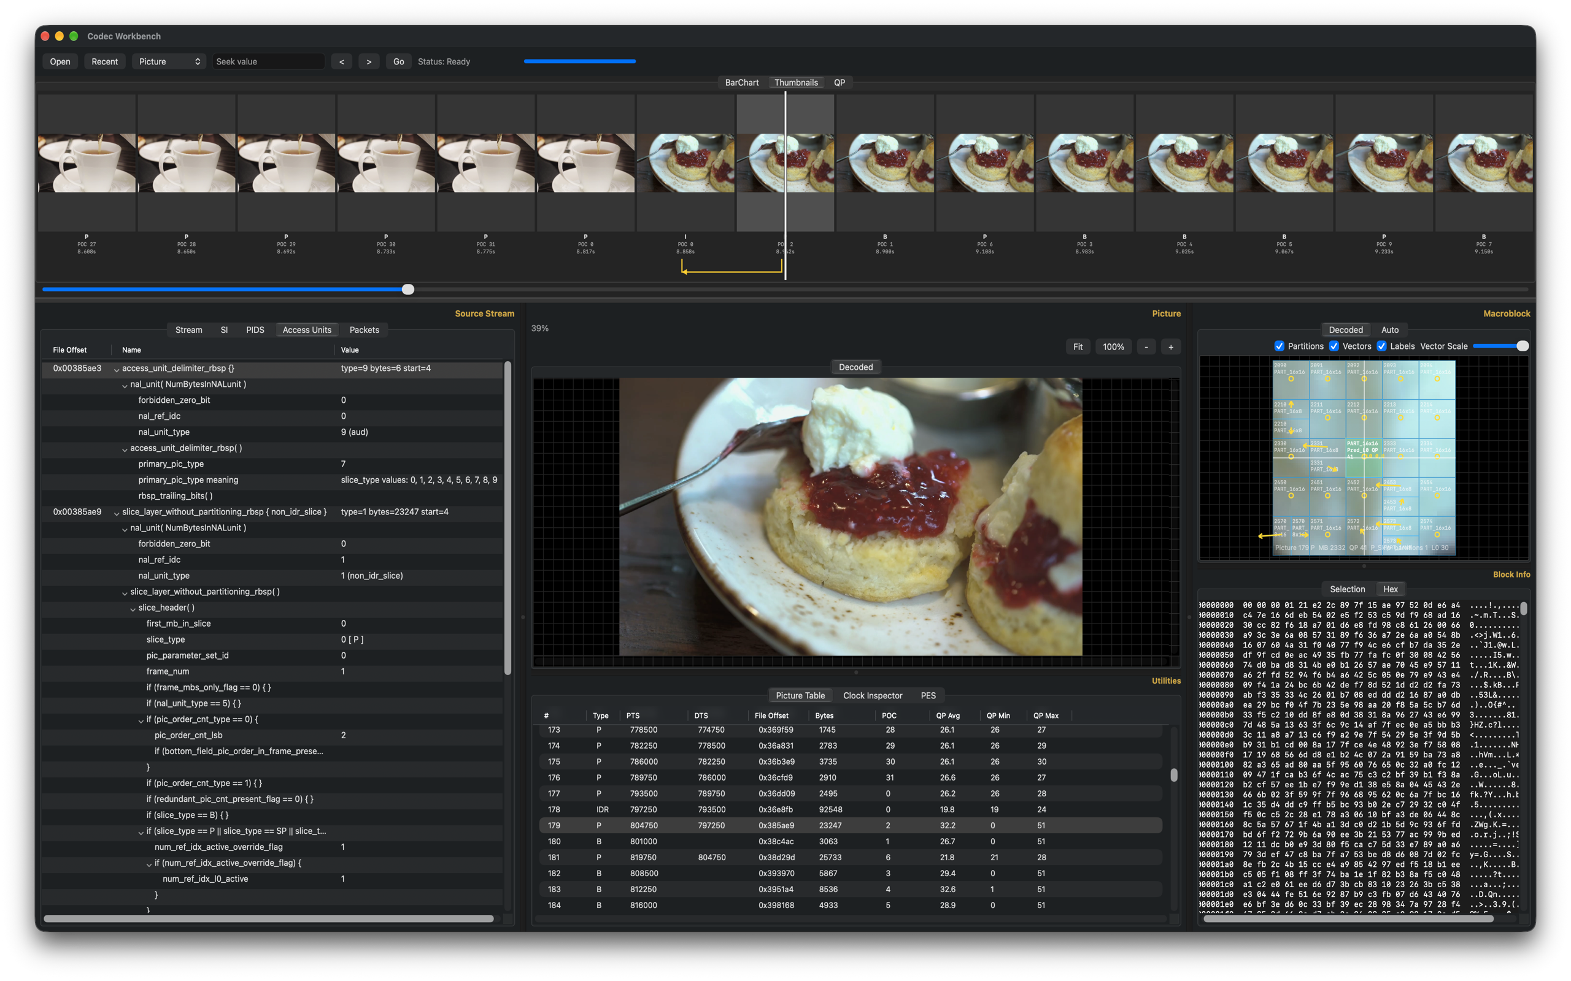
Task: Click the previous seek arrow button
Action: pos(341,62)
